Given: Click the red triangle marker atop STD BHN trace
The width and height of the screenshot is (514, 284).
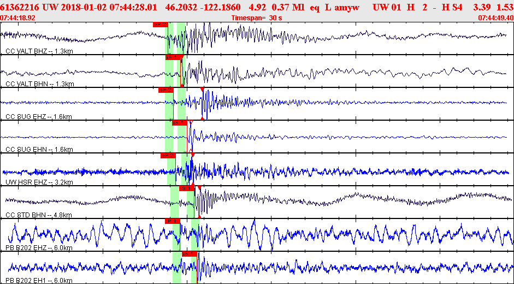Looking at the screenshot, I should 199,188.
